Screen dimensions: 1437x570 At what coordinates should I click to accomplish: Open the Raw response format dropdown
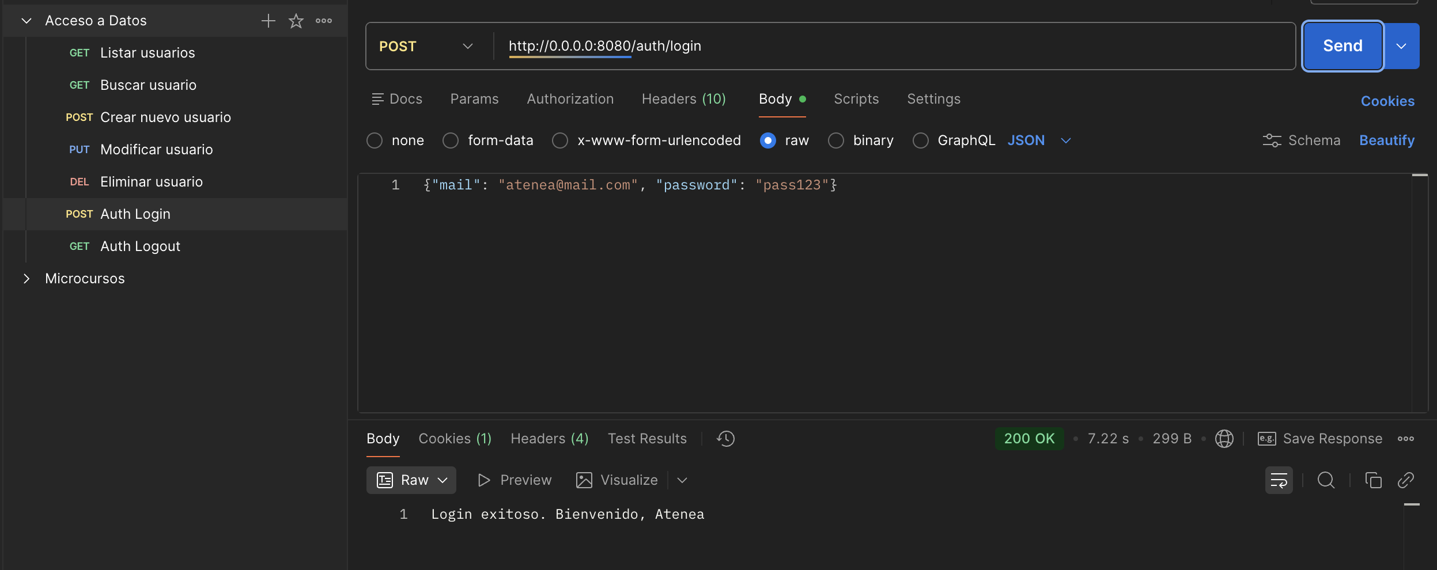[411, 480]
